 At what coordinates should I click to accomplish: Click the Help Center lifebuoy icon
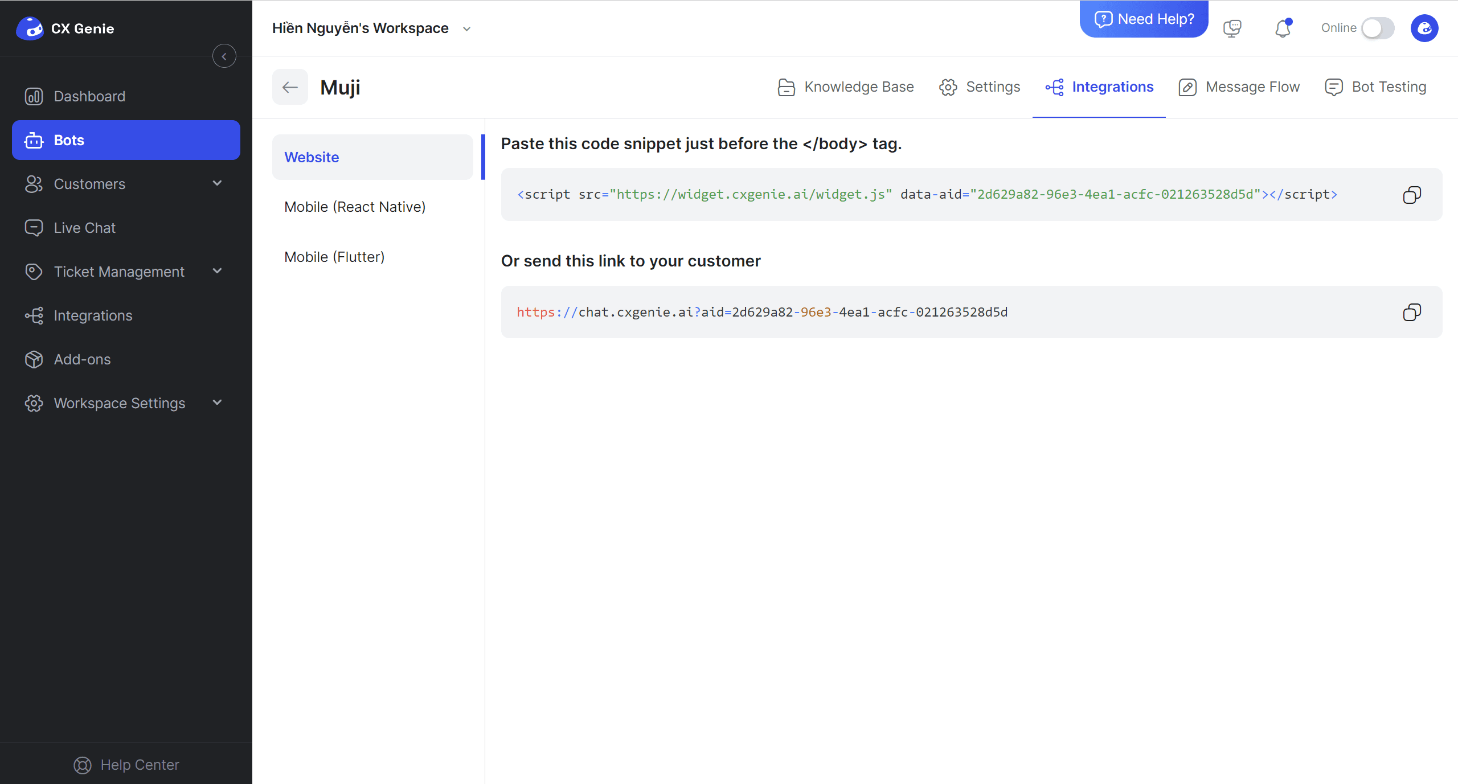click(x=83, y=765)
